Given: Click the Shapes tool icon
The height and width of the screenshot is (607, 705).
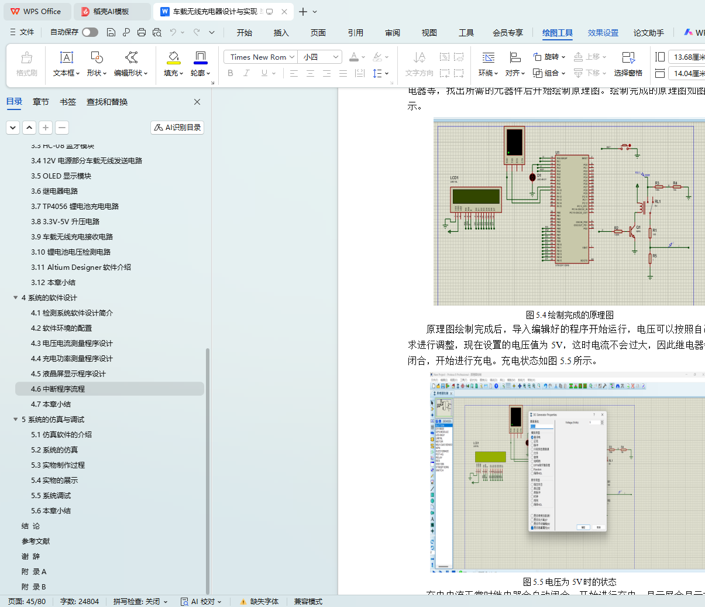Looking at the screenshot, I should tap(97, 57).
